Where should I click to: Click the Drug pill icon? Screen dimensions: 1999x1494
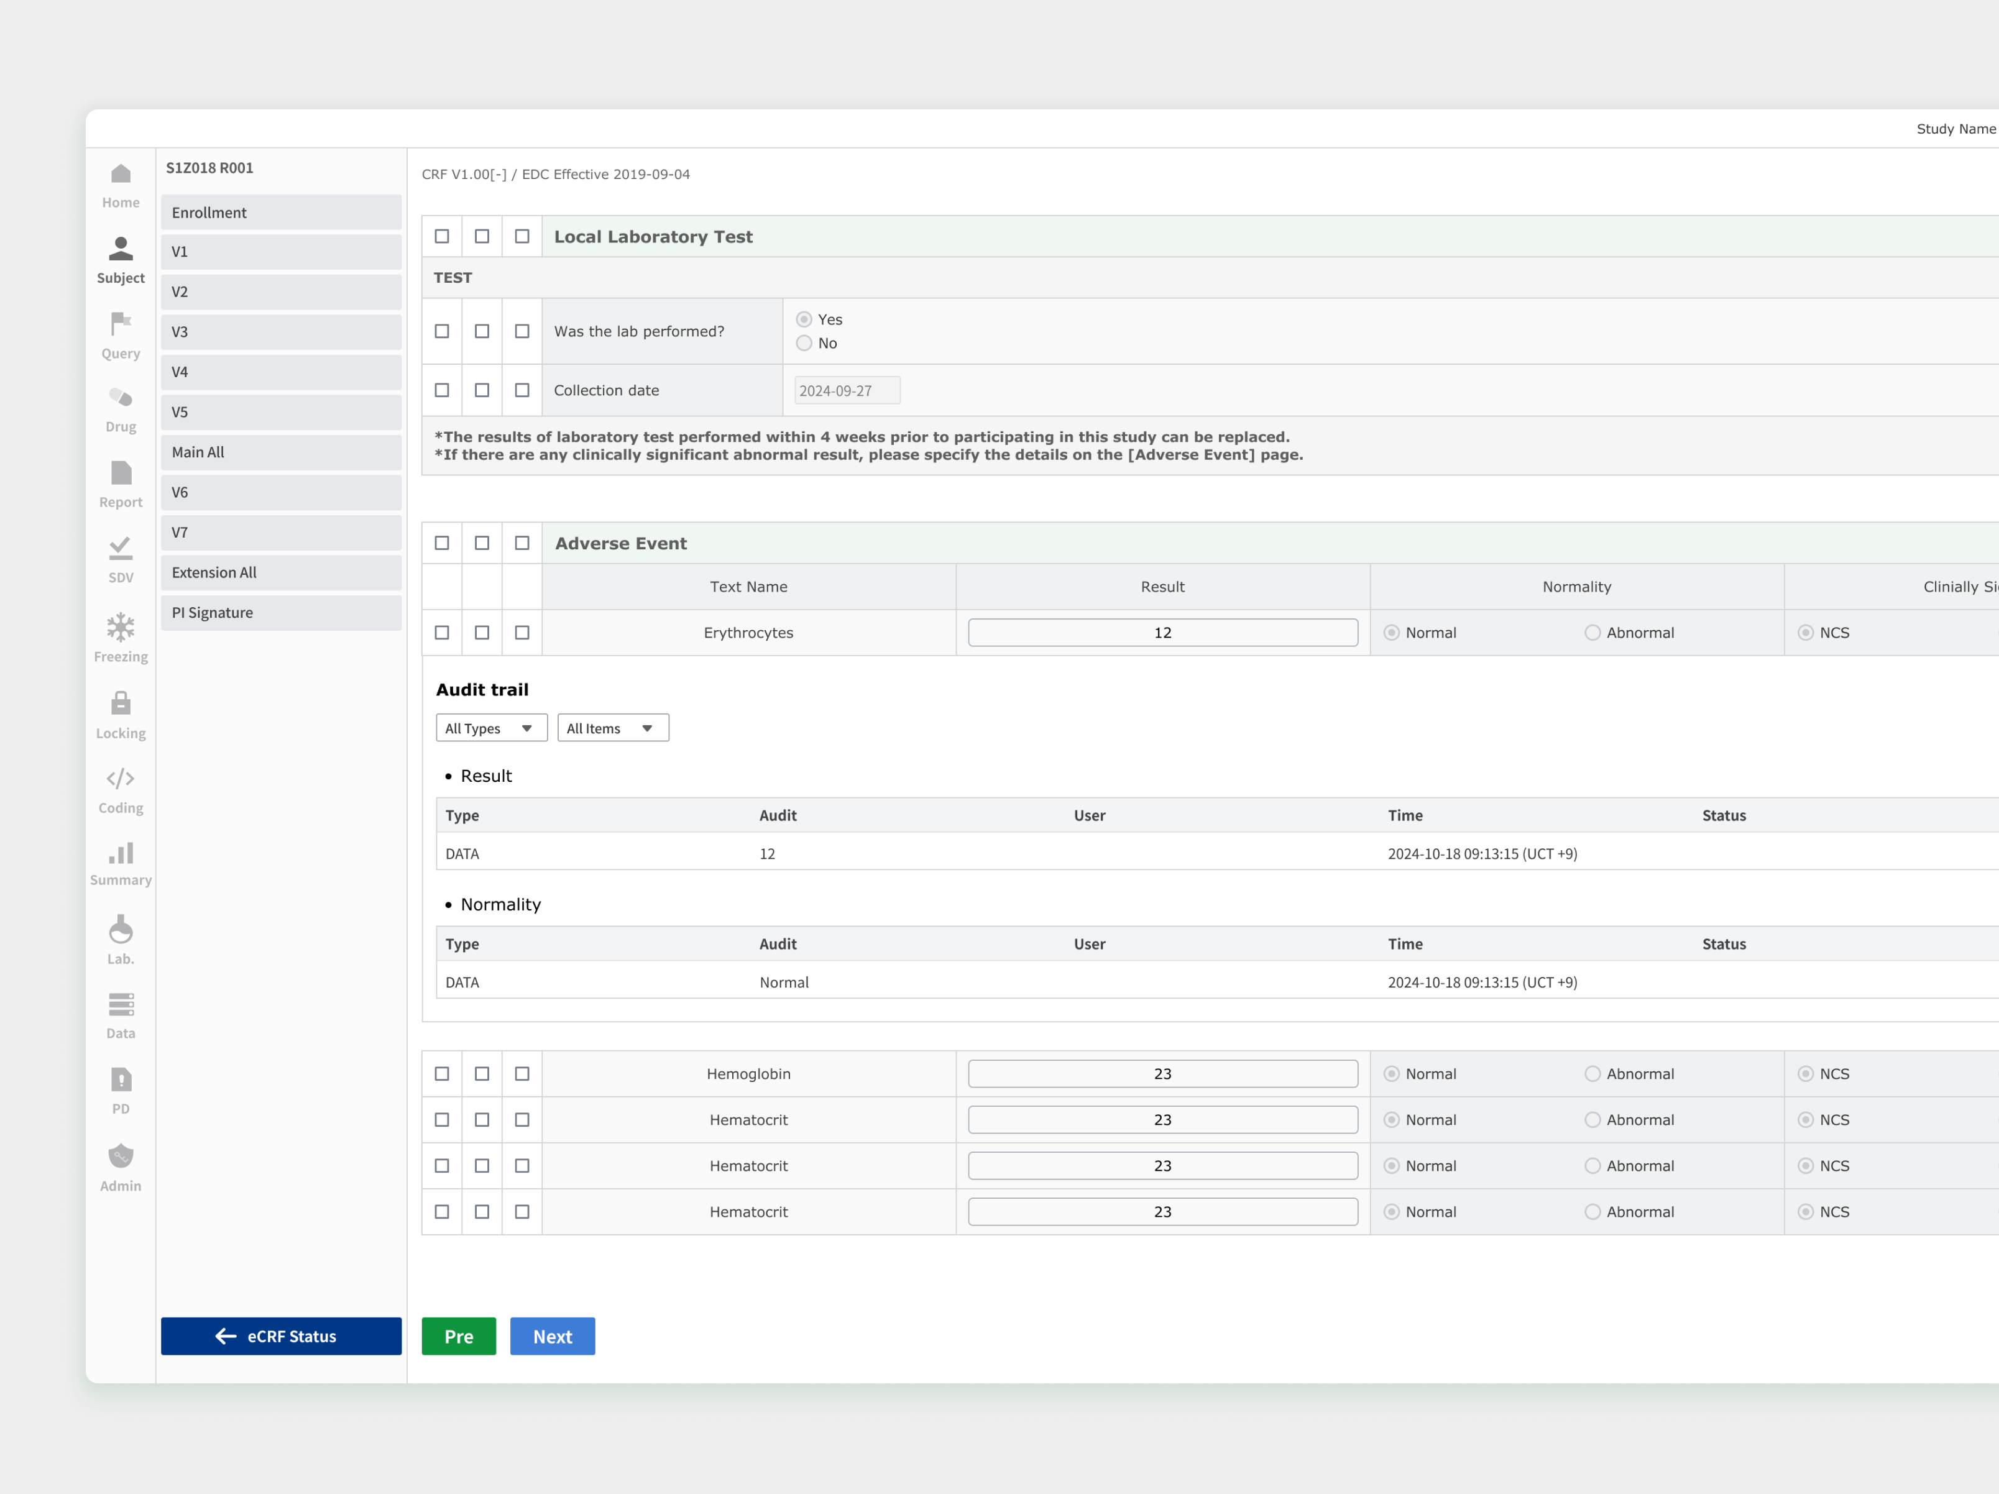[120, 398]
